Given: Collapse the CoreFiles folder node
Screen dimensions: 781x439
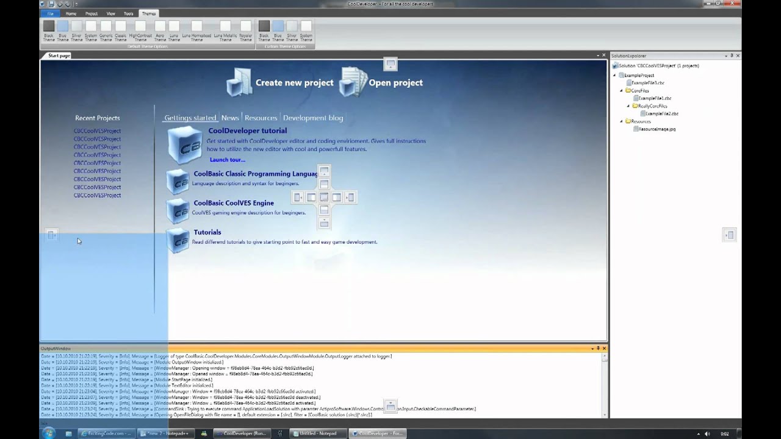Looking at the screenshot, I should pos(622,90).
